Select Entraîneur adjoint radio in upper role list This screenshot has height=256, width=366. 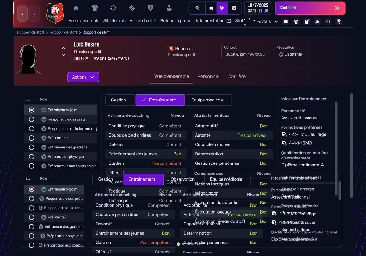coord(31,110)
